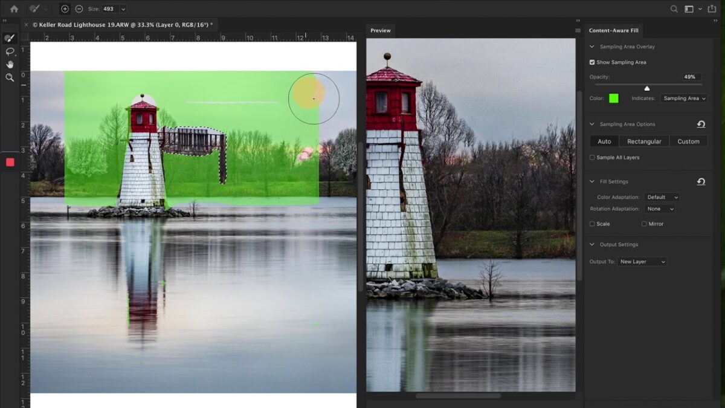Reset the Fill Settings to default
This screenshot has height=408, width=725.
(701, 181)
